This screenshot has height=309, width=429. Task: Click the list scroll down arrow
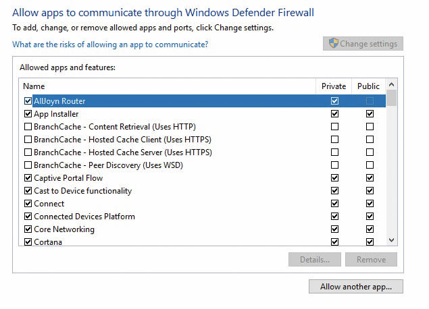(x=392, y=240)
